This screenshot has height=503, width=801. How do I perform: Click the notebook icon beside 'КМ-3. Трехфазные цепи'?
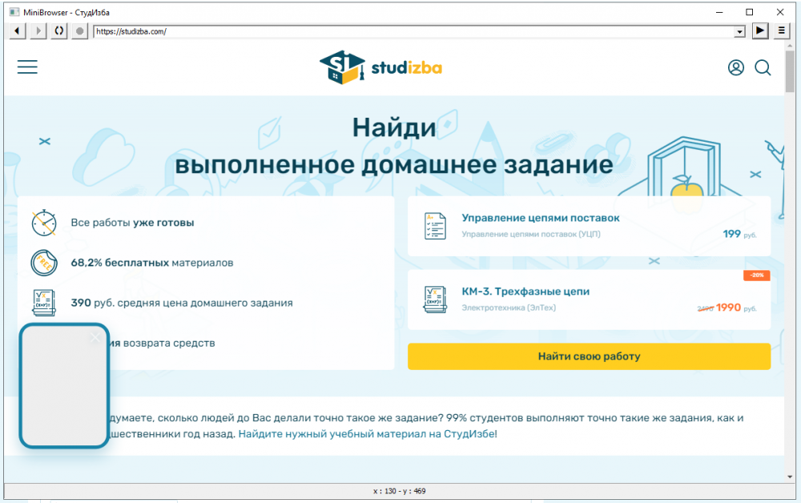tap(435, 300)
